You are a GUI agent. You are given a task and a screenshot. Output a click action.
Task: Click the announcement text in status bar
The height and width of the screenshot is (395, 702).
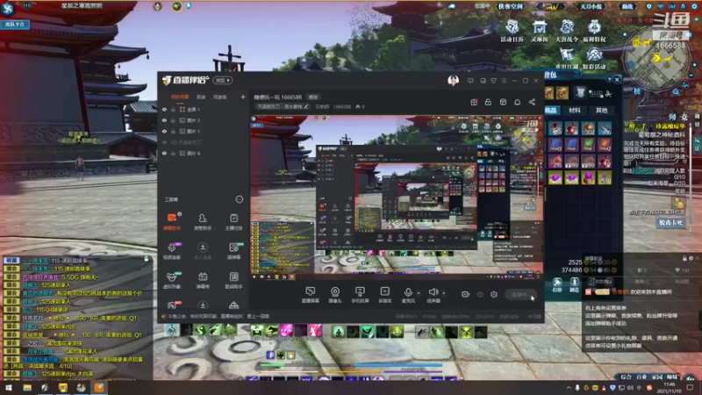pyautogui.click(x=218, y=316)
